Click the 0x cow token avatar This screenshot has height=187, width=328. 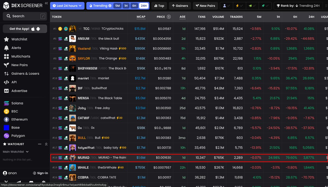pyautogui.click(x=72, y=128)
